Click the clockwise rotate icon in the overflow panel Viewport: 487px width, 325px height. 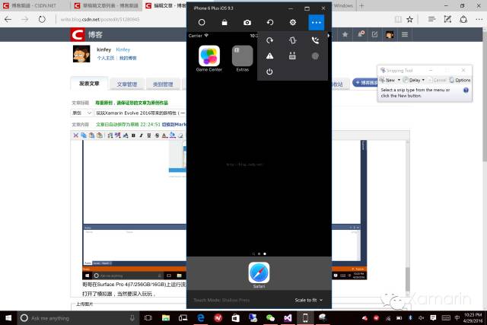pyautogui.click(x=269, y=40)
